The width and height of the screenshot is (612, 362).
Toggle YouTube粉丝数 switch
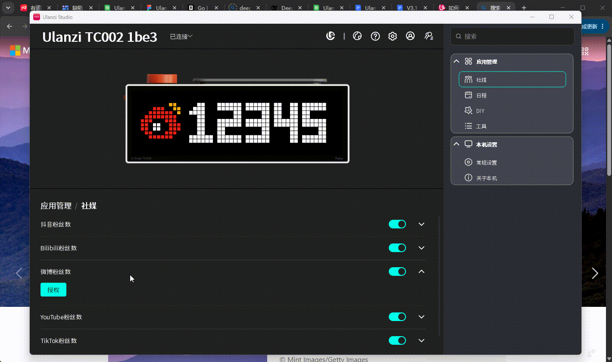pos(397,317)
